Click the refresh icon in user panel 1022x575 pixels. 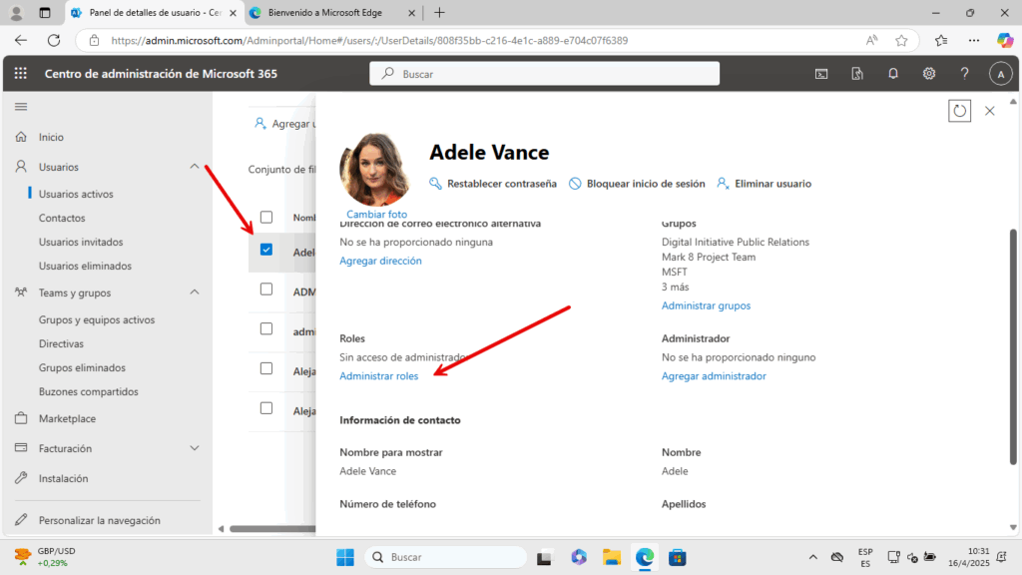(959, 111)
